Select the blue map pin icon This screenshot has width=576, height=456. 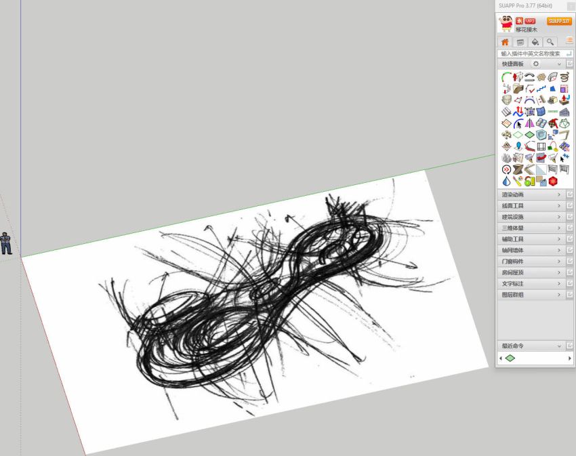pos(518,146)
